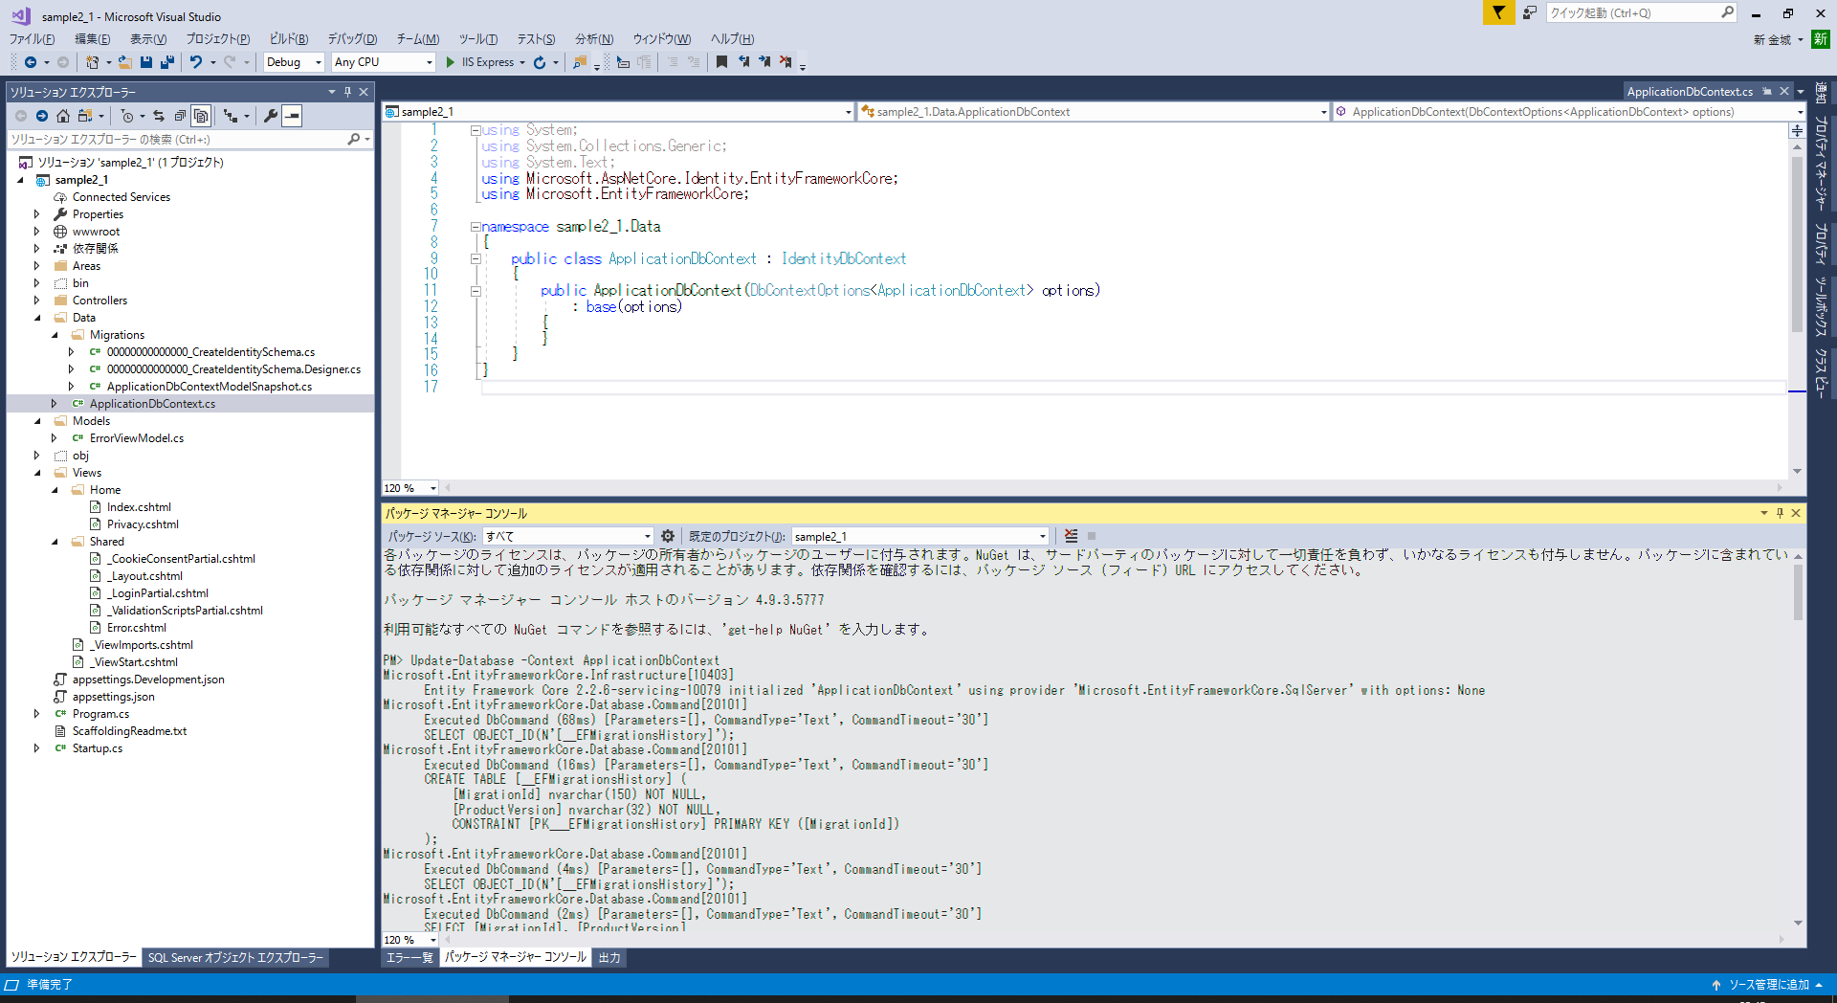Click the browser refresh icon beside IIS Express

540,62
